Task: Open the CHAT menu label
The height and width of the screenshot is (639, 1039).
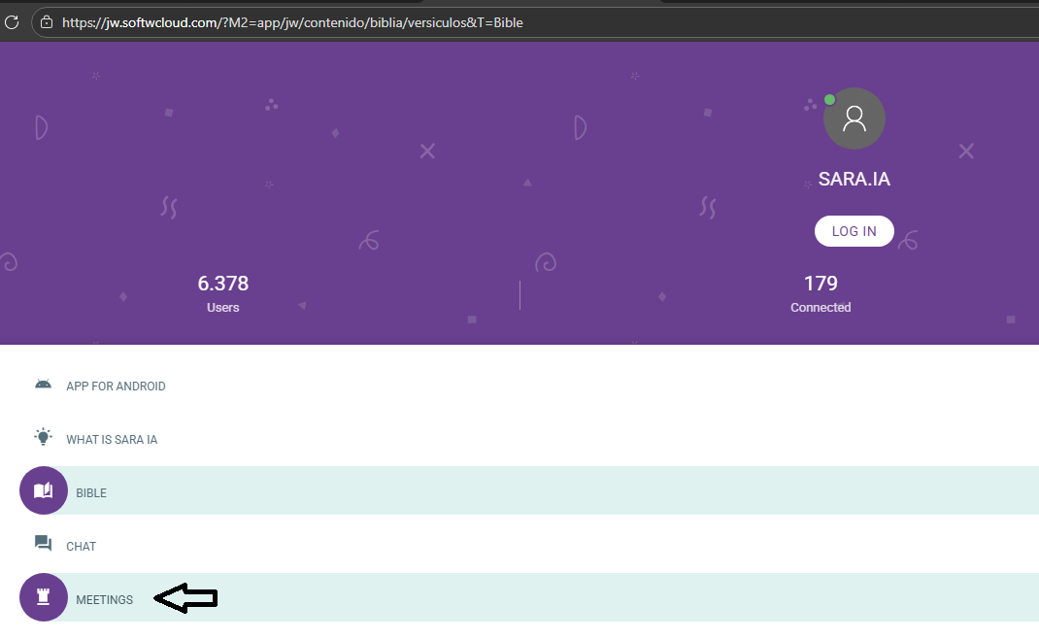Action: pos(82,547)
